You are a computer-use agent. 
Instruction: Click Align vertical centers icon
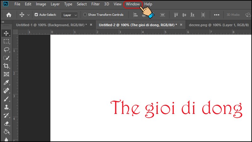click(184, 15)
